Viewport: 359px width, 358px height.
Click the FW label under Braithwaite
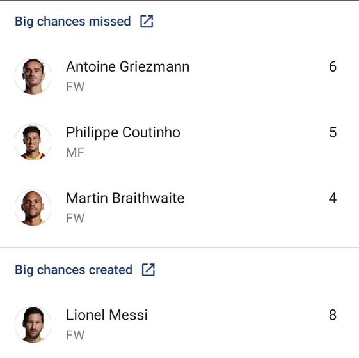pyautogui.click(x=76, y=218)
